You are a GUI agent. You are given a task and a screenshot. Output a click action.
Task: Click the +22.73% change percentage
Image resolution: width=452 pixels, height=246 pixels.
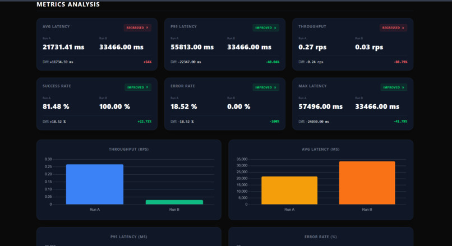click(145, 122)
